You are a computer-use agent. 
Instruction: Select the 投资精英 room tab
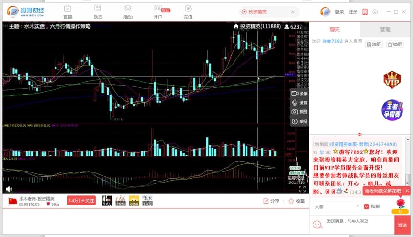coord(268,12)
